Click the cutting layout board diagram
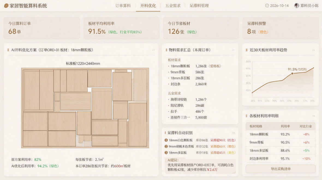 [x=85, y=108]
